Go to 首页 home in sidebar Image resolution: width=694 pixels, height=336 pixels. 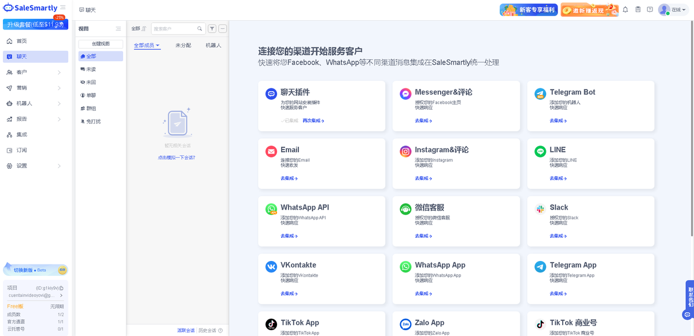point(35,41)
